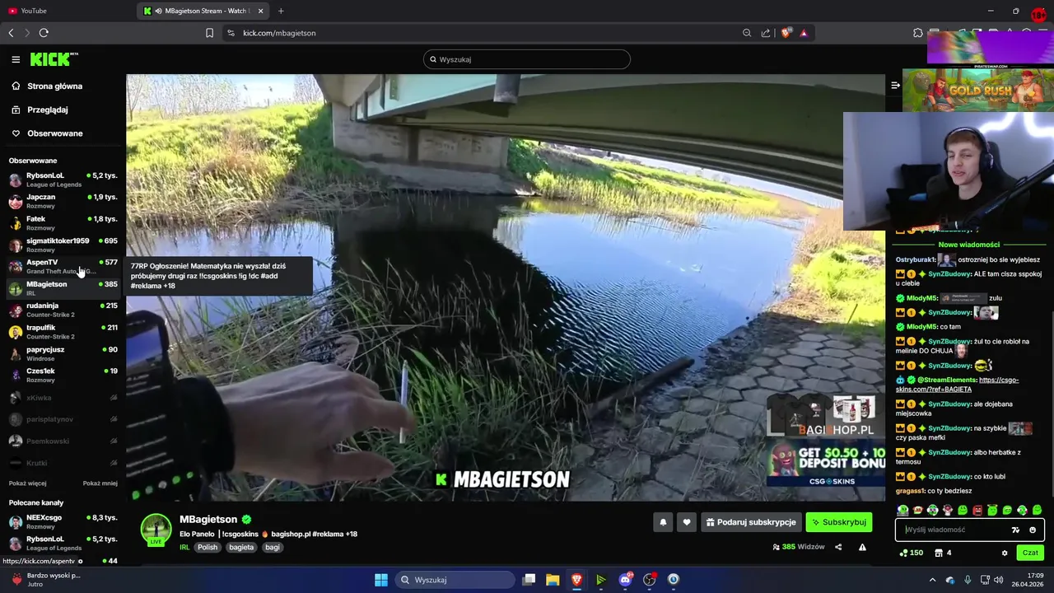Screen dimensions: 1054x593
Task: Share the stream via share icon
Action: 838,547
